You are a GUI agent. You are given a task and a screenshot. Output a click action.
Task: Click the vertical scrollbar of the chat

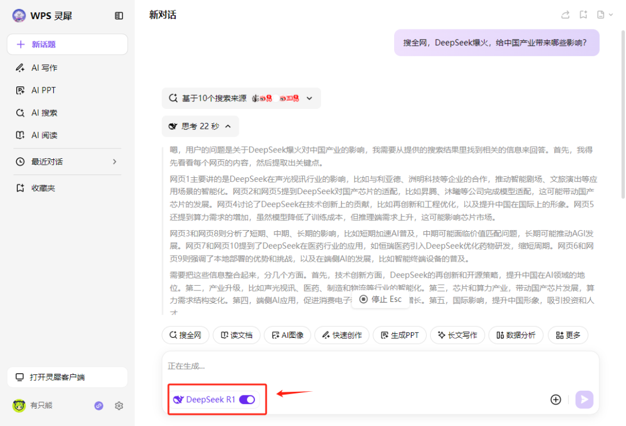623,114
